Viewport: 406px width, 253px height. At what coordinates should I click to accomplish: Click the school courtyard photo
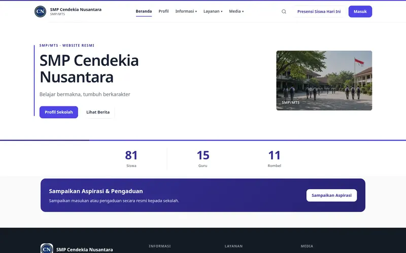point(324,80)
